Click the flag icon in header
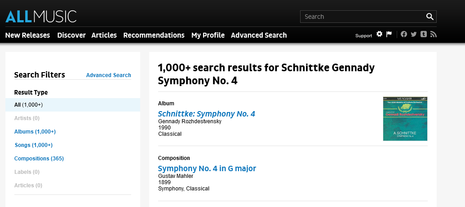The width and height of the screenshot is (465, 207). (389, 34)
